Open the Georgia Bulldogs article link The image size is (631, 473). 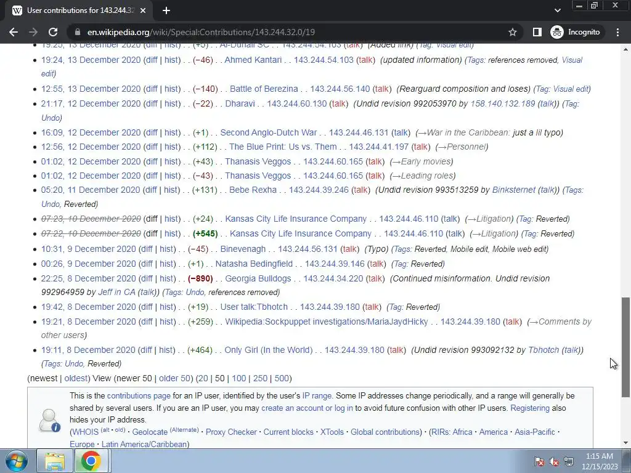(x=258, y=278)
